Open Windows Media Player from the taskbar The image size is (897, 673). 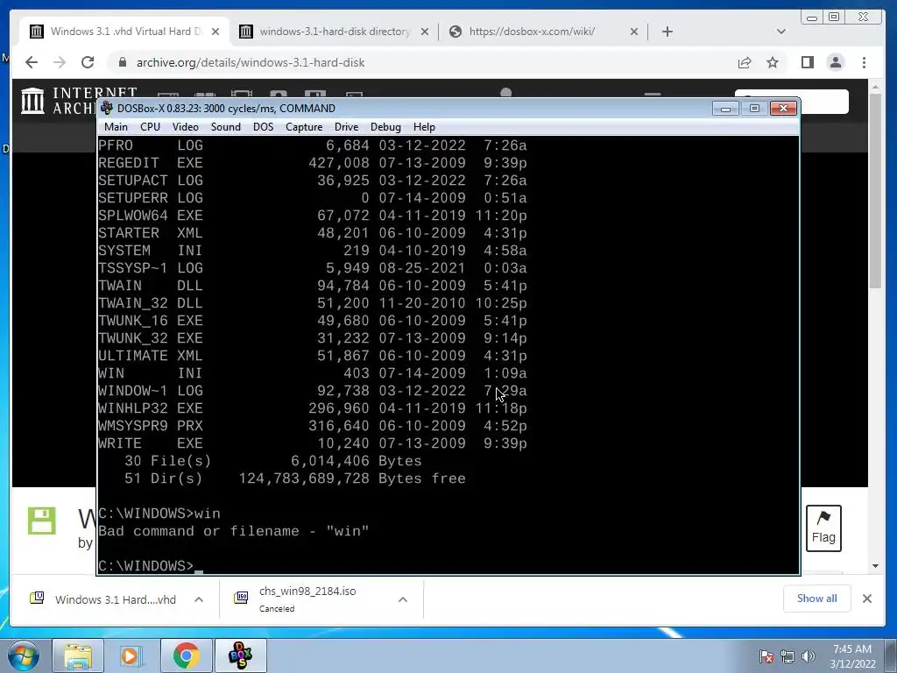[131, 655]
